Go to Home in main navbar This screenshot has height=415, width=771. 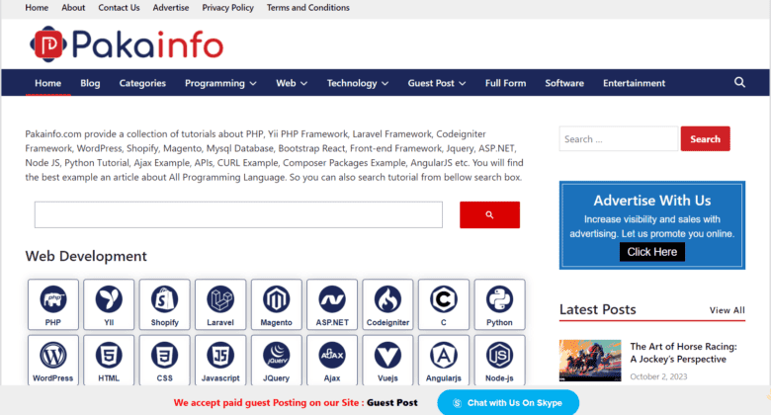(47, 83)
